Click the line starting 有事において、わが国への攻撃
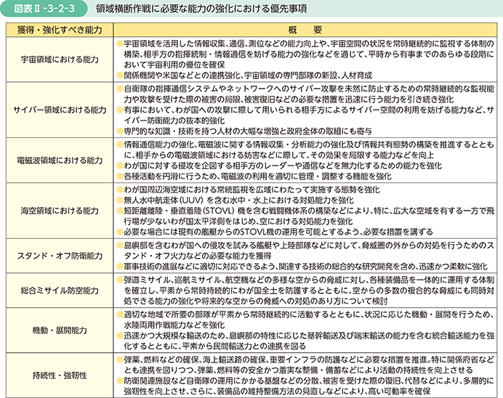 coord(309,110)
